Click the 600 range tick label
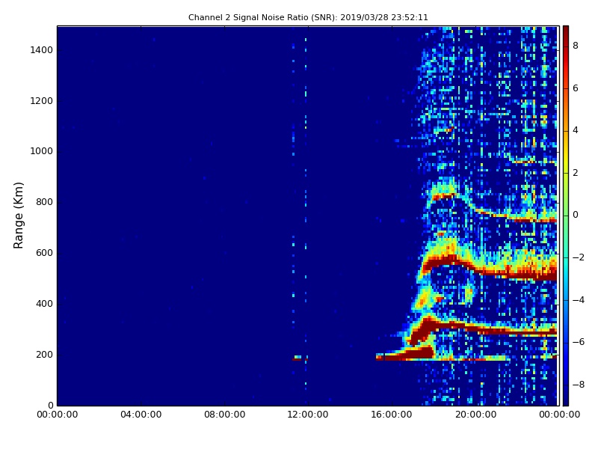This screenshot has width=598, height=449. [x=44, y=253]
